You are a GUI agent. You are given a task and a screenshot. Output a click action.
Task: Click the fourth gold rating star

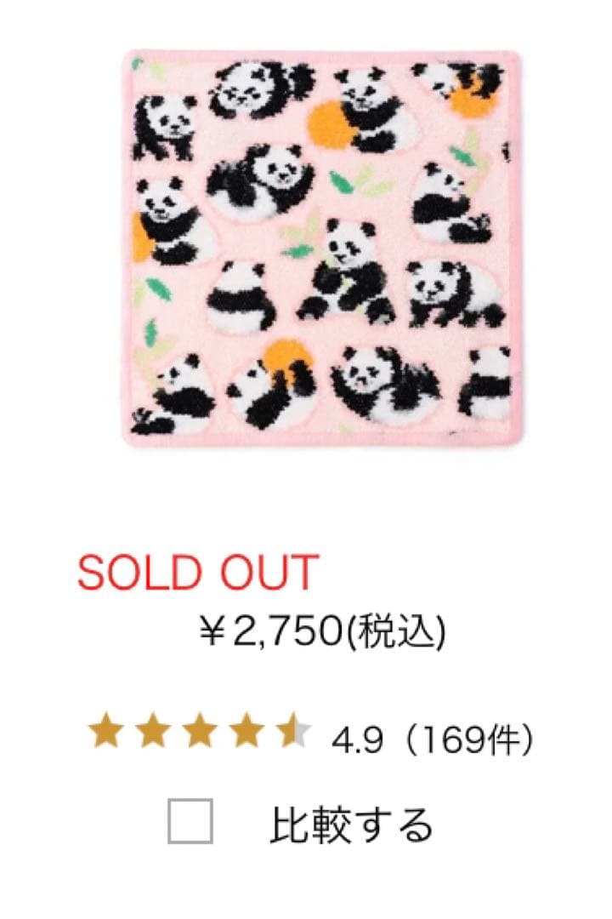coord(246,730)
